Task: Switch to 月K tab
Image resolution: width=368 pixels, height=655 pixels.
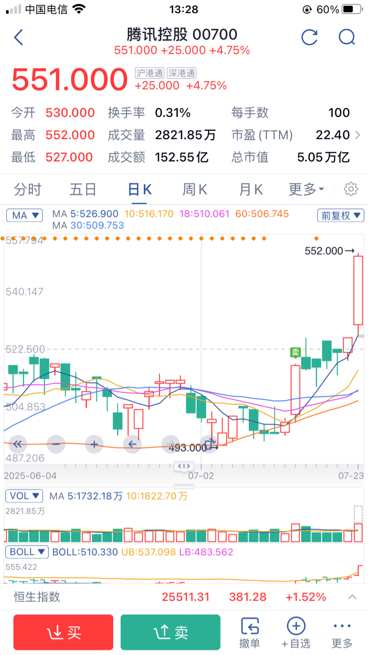Action: coord(251,189)
